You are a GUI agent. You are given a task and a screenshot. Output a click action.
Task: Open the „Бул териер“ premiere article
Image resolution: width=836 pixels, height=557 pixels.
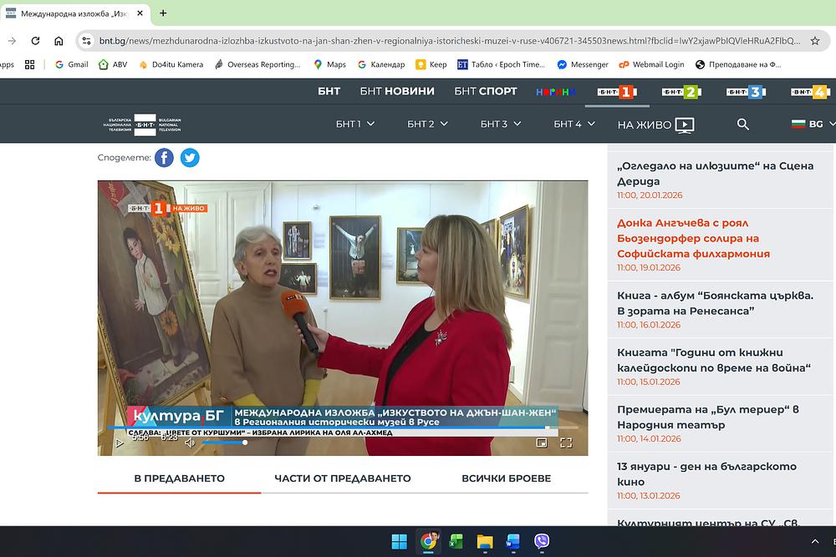[x=707, y=418]
